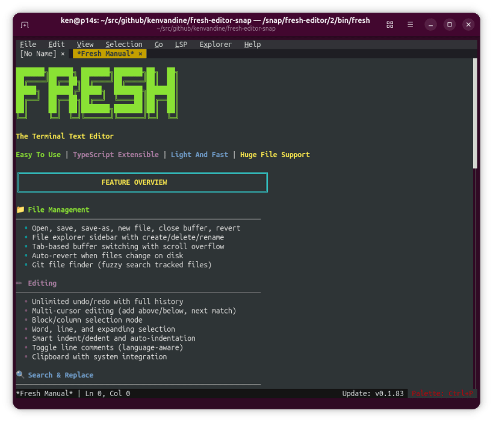Open the Selection menu
Screen dimensions: 493x422
(x=124, y=45)
